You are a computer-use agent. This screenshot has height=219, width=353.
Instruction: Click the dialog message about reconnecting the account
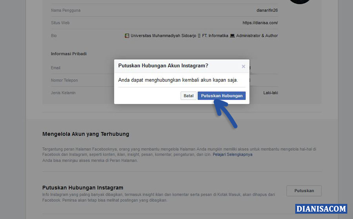[178, 80]
